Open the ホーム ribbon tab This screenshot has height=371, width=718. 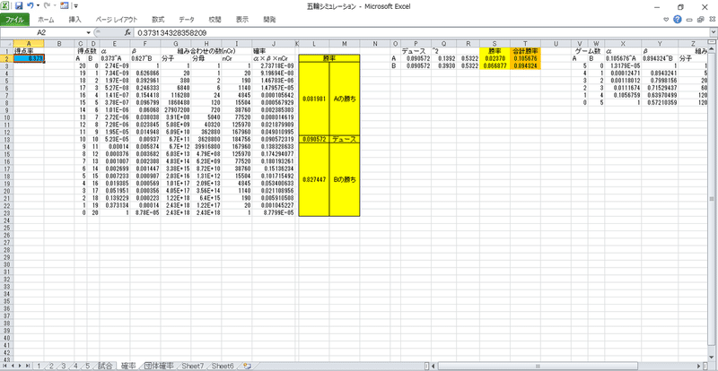pos(46,20)
